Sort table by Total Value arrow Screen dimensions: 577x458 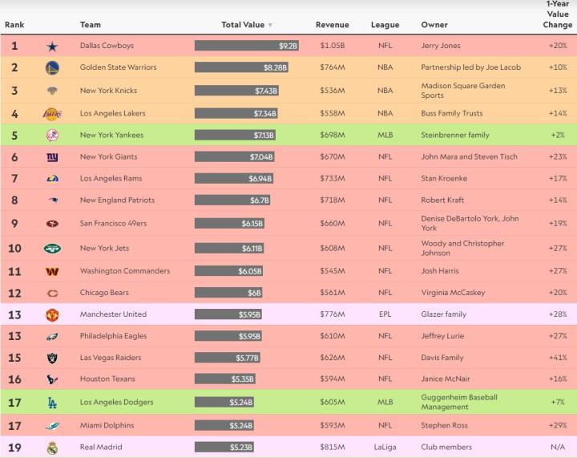(270, 26)
